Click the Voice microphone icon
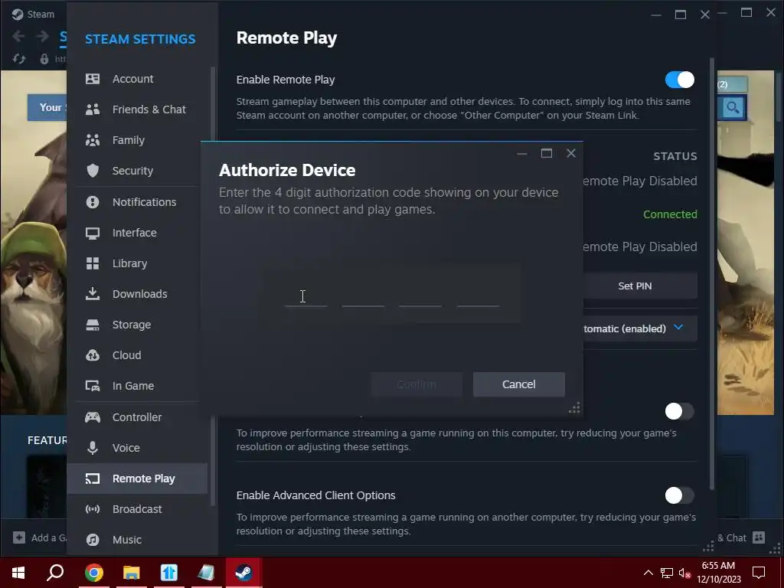This screenshot has height=588, width=784. point(93,448)
